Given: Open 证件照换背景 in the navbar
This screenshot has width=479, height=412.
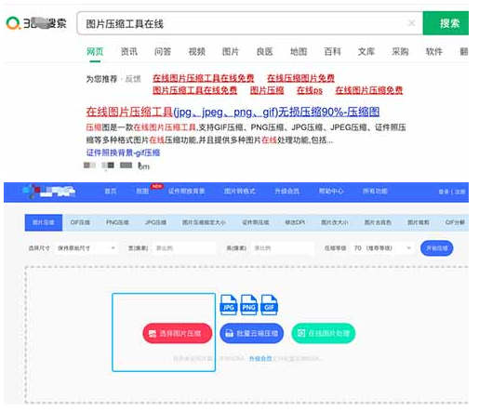Looking at the screenshot, I should click(187, 192).
